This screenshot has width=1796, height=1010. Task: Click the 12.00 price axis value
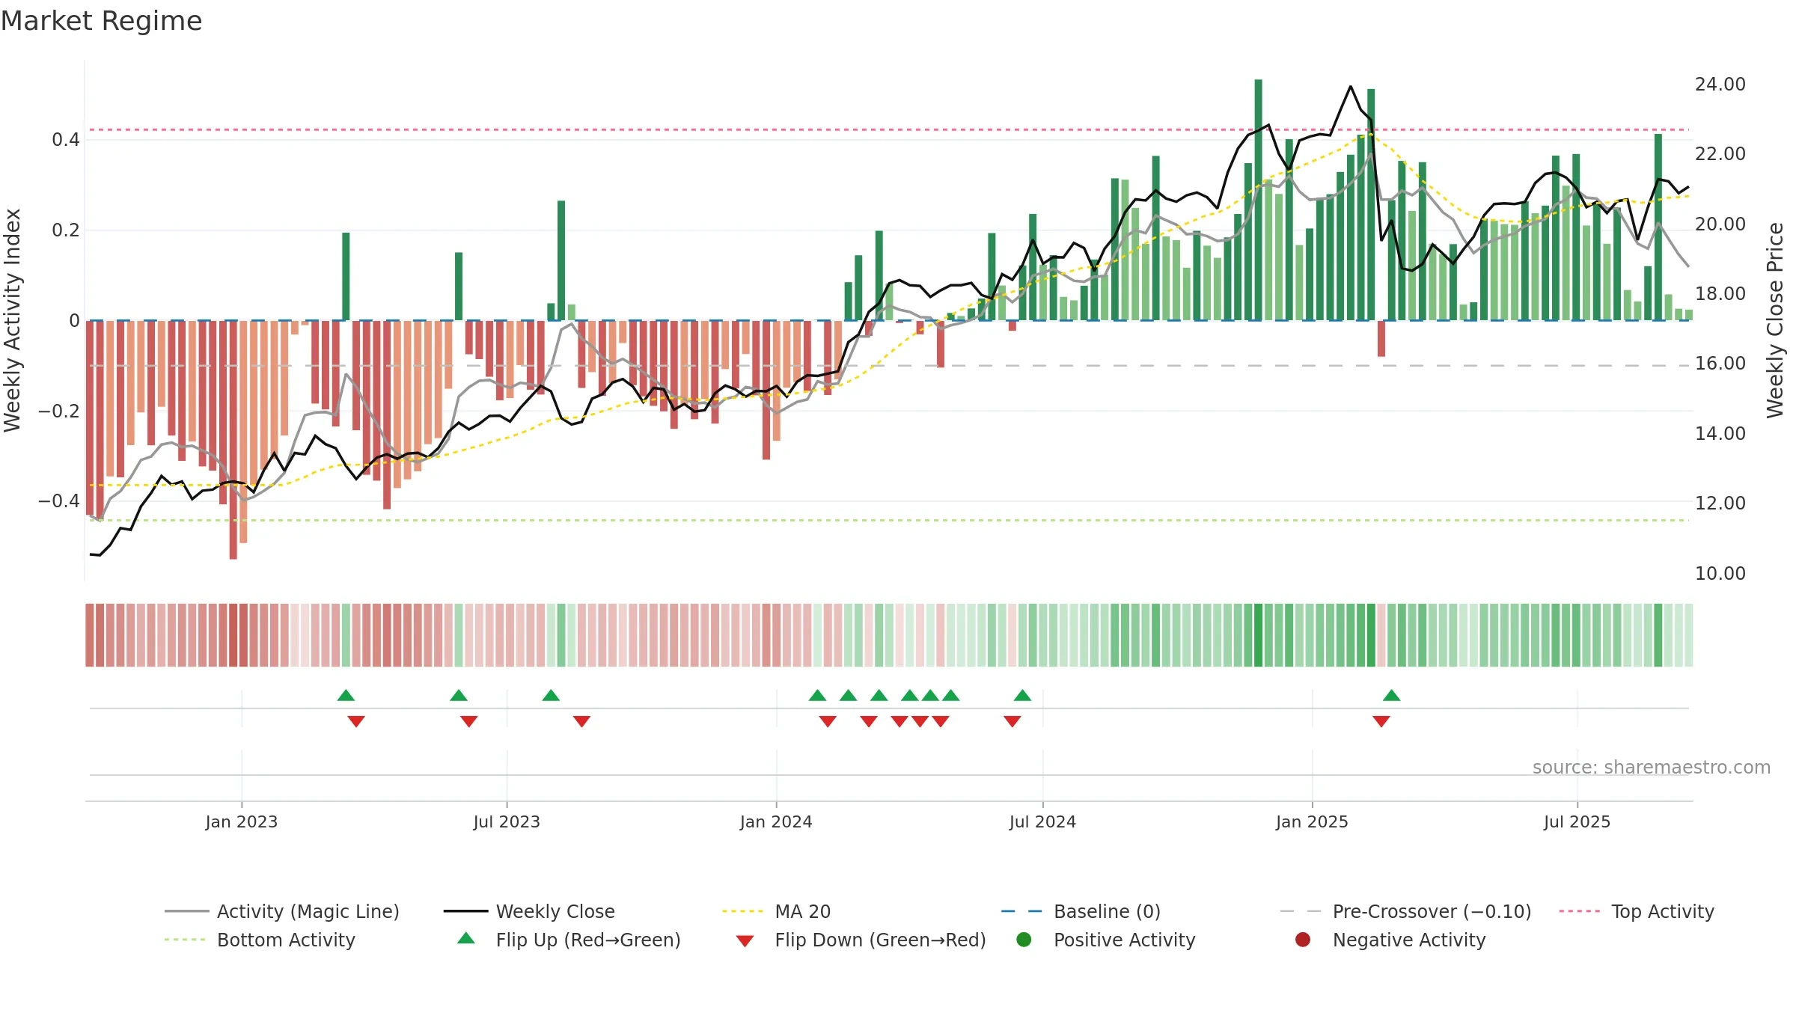click(1720, 503)
